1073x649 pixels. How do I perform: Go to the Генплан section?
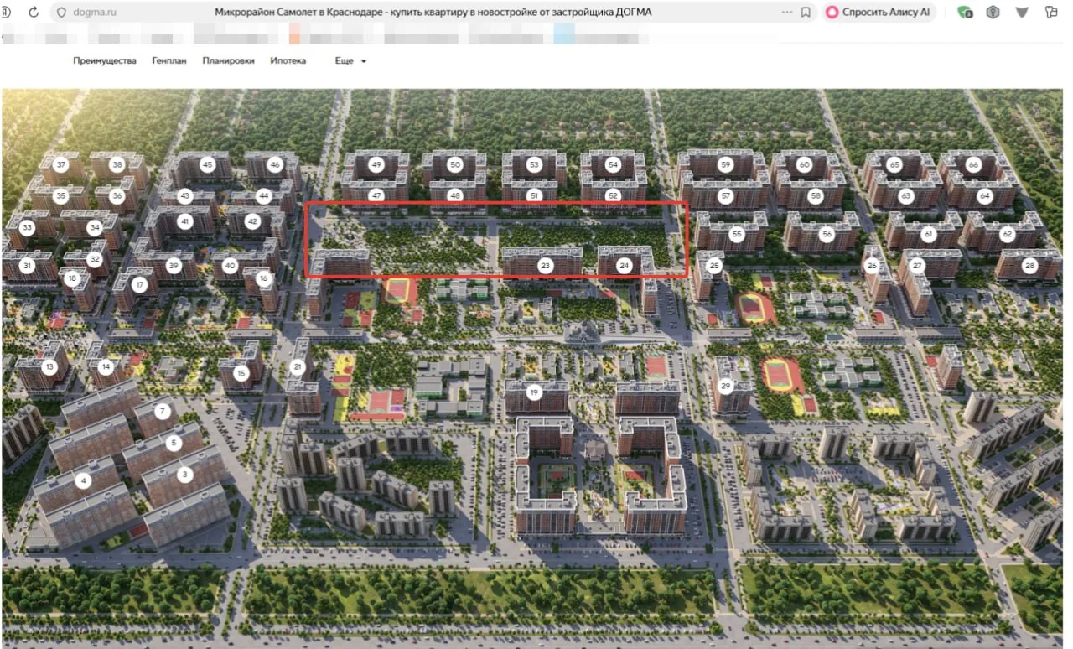point(169,61)
